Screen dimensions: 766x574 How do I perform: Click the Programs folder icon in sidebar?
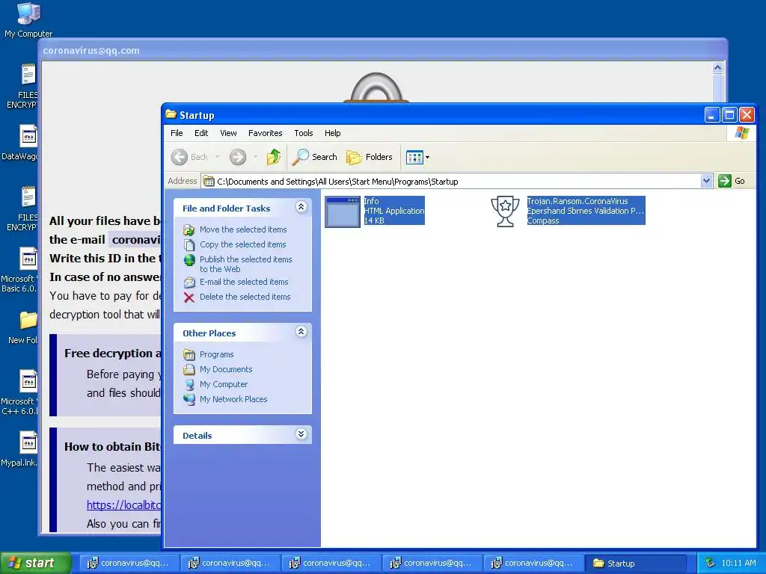click(x=189, y=355)
